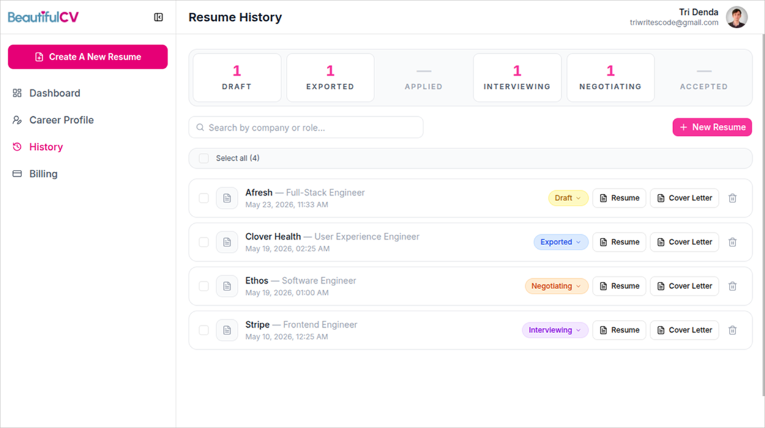
Task: Focus the Search by company or role field
Action: (306, 127)
